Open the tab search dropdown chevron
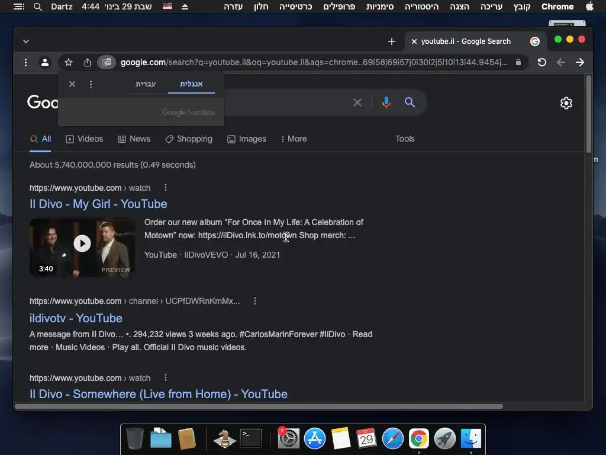 (x=26, y=41)
